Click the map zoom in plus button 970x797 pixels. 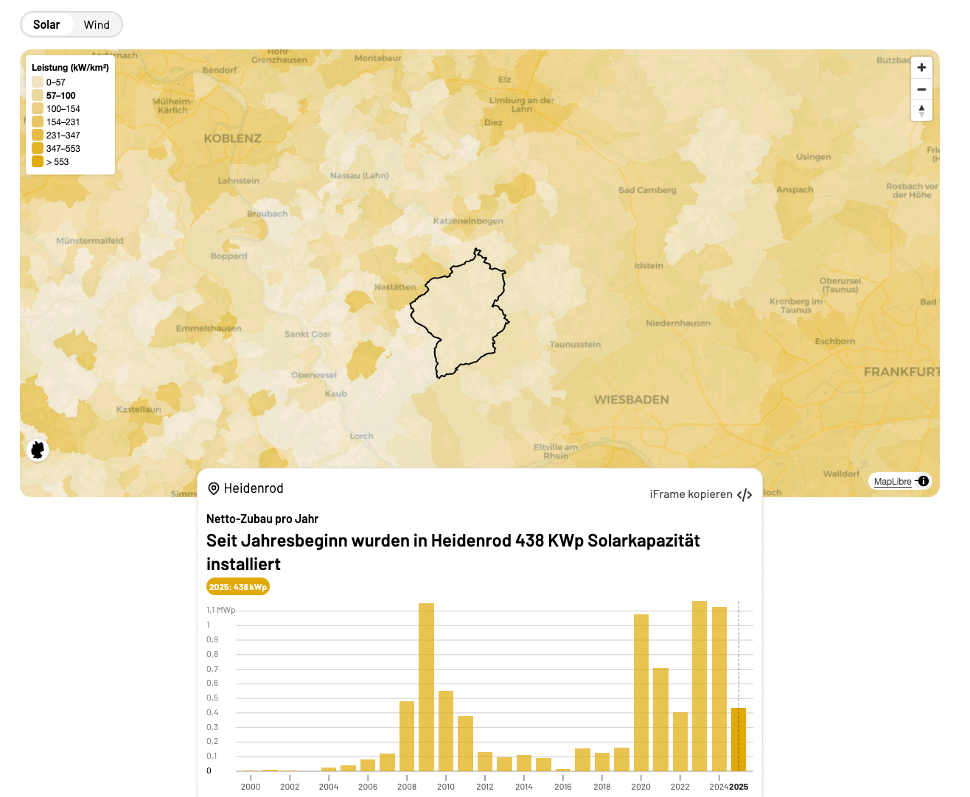coord(921,68)
